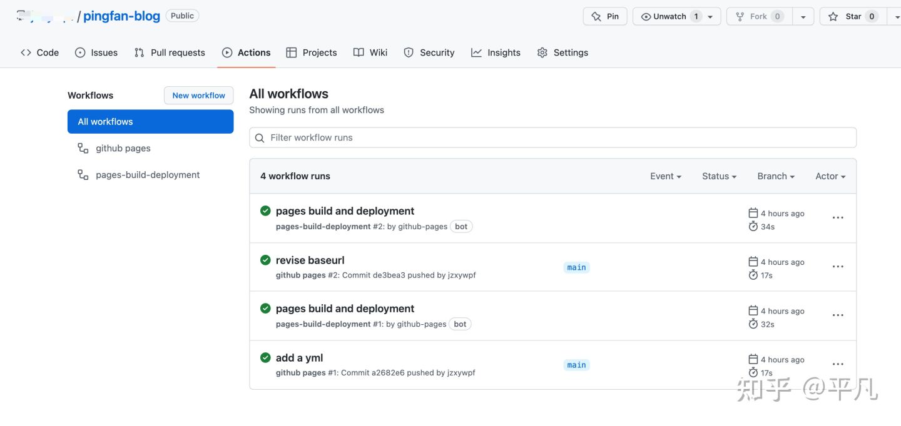This screenshot has height=426, width=901.
Task: Open the Insights tab
Action: point(496,52)
